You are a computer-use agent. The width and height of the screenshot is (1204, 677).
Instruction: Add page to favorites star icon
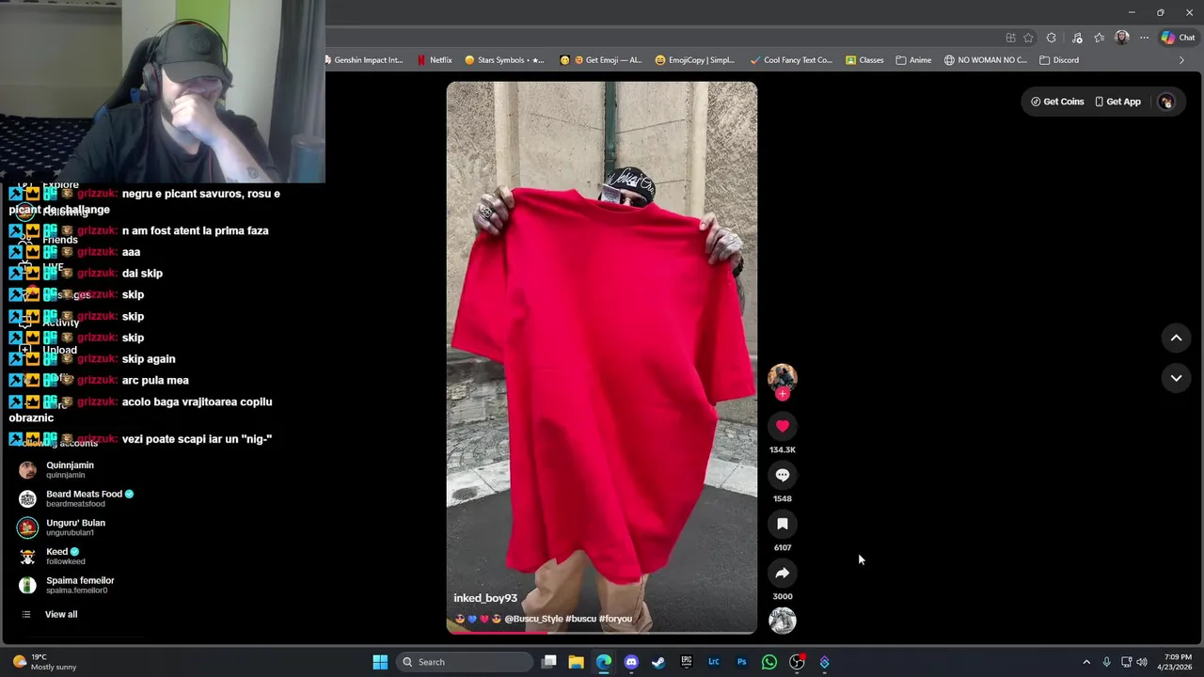pyautogui.click(x=1028, y=38)
